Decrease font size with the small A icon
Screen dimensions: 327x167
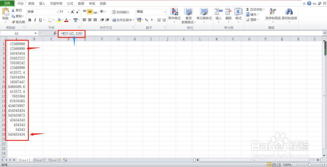tap(78, 12)
